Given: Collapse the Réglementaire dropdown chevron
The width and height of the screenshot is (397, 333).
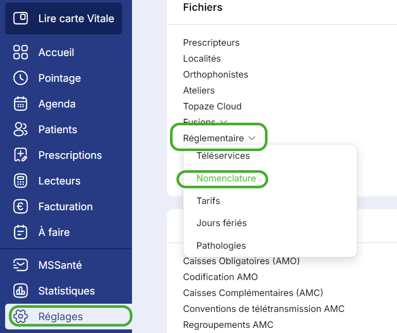Looking at the screenshot, I should tap(252, 138).
